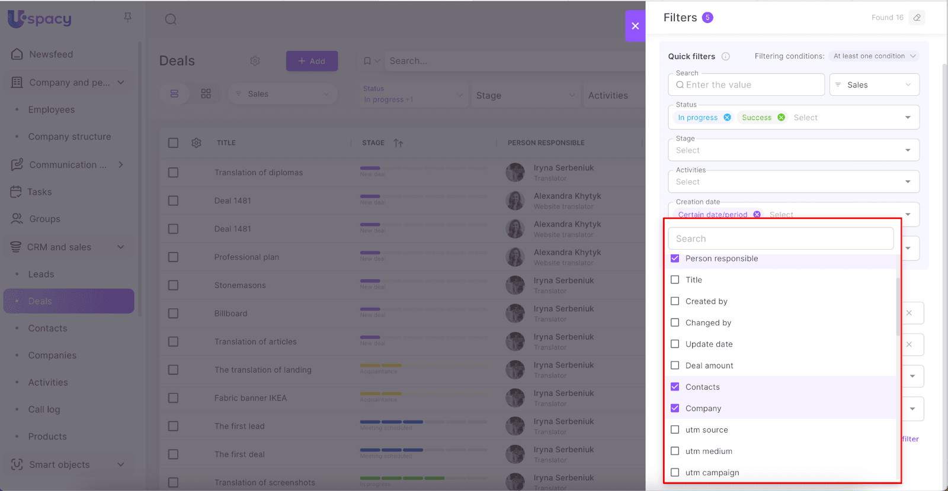Viewport: 948px width, 491px height.
Task: Click the Add deal button
Action: 312,61
